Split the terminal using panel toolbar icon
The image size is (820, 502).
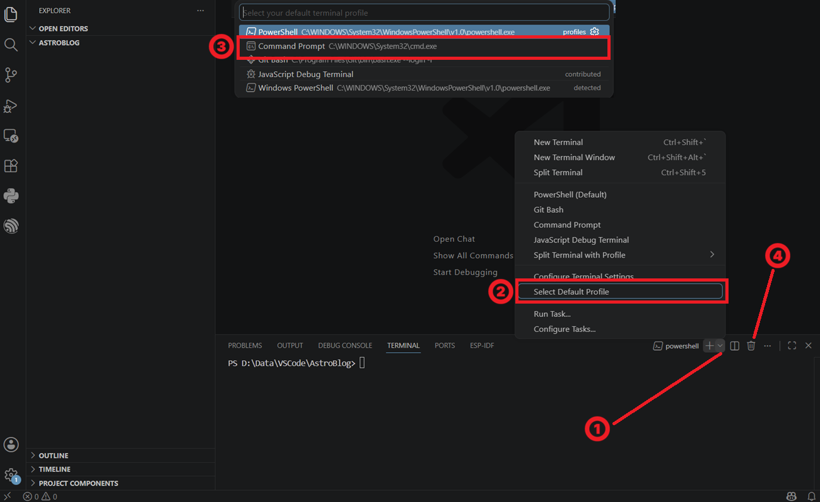coord(735,346)
